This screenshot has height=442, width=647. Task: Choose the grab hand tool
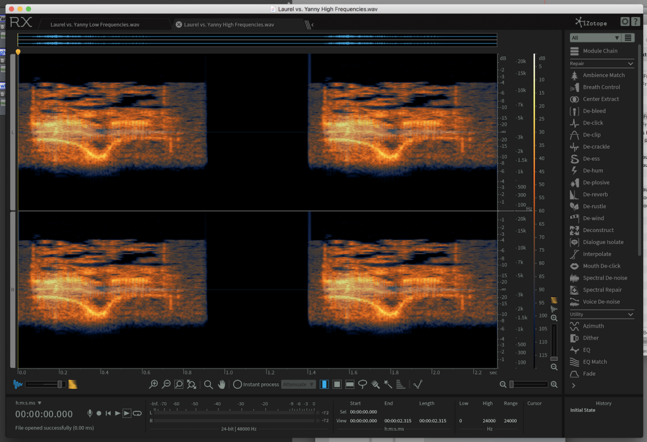(x=222, y=384)
